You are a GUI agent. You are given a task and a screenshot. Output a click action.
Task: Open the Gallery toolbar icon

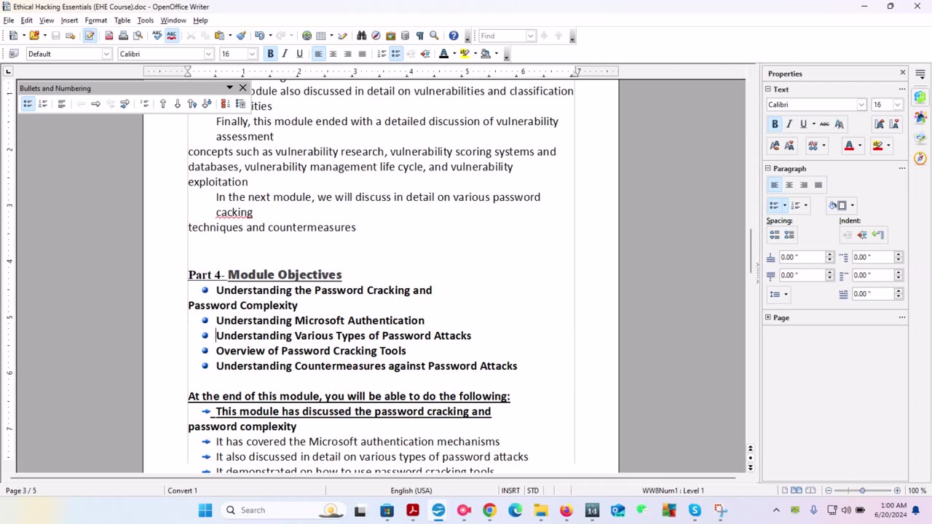pyautogui.click(x=390, y=36)
